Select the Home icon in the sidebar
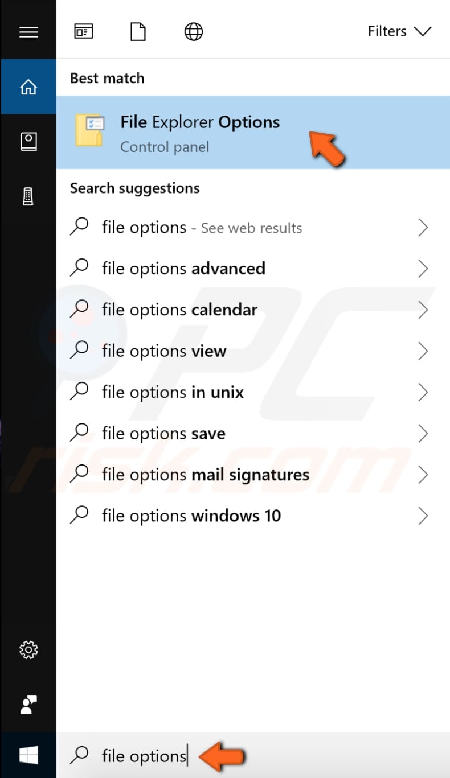 (x=28, y=87)
